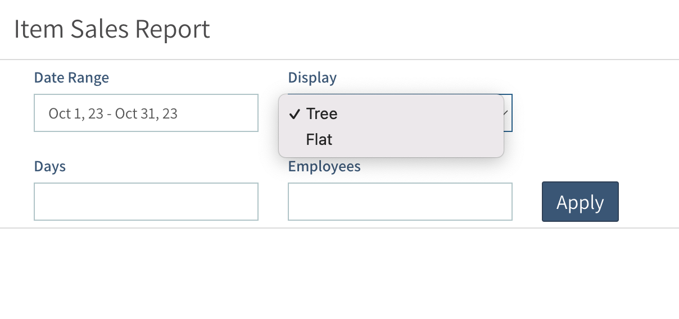
Task: Click the "Oct 1, 23" start date text
Action: [x=76, y=113]
